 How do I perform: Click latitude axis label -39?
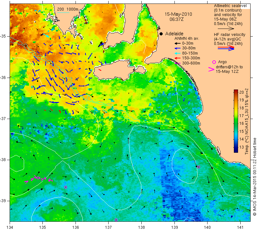coord(3,201)
